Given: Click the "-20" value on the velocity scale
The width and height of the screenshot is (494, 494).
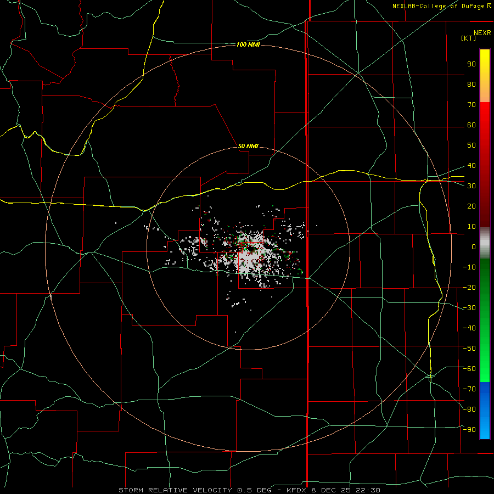Looking at the screenshot, I should [469, 288].
